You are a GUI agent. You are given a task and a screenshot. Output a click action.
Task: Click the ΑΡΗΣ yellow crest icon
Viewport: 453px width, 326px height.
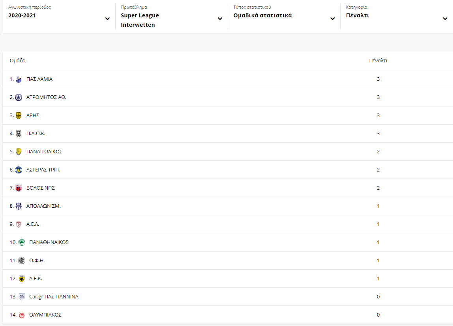(19, 115)
